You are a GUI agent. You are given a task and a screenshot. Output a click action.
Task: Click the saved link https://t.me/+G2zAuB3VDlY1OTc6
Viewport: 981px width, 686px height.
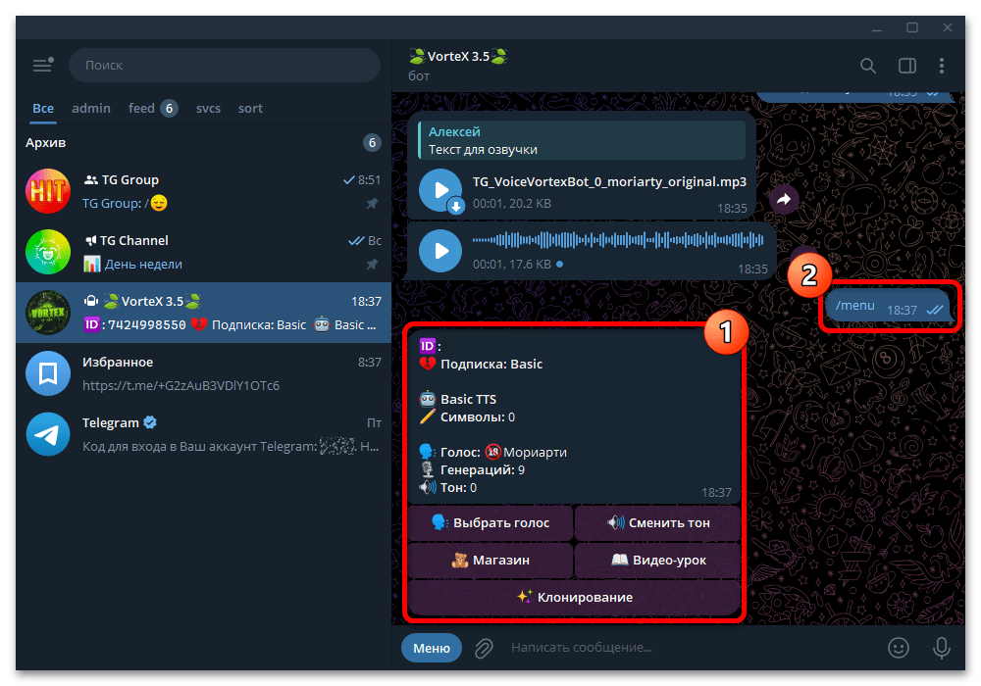(181, 385)
